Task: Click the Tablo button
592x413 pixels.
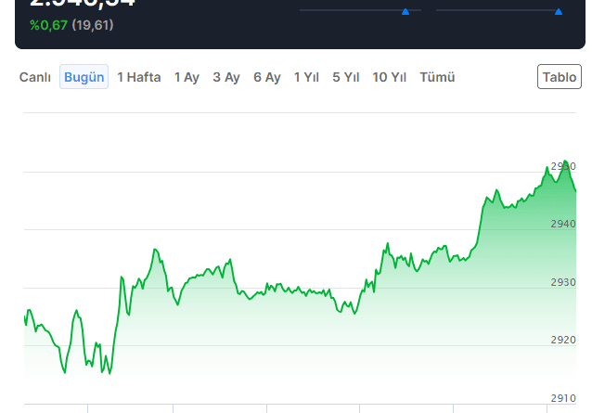Action: click(560, 77)
